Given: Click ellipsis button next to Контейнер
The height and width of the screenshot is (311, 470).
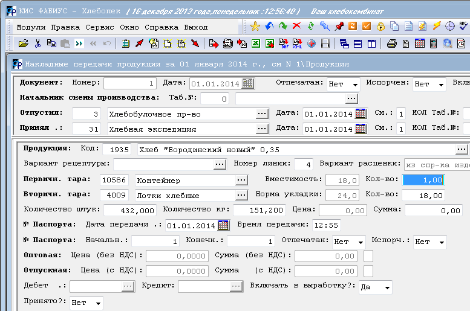Looking at the screenshot, I should click(241, 180).
